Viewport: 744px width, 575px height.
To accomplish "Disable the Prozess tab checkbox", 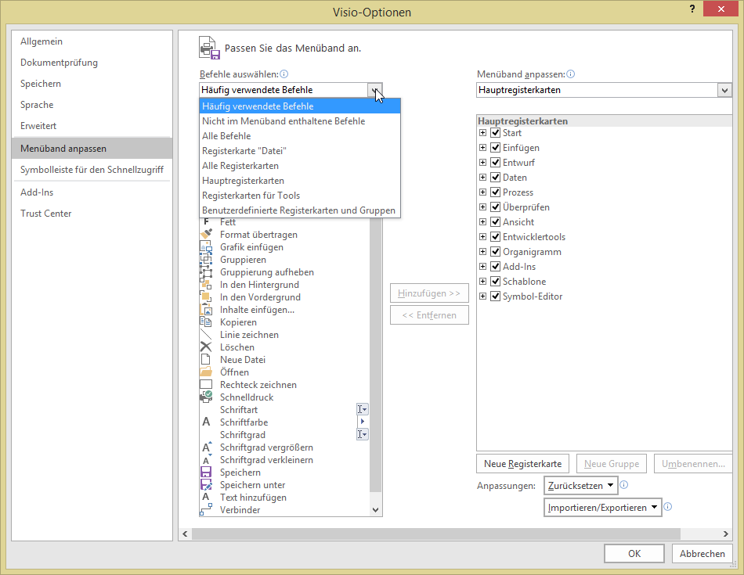I will [x=496, y=192].
